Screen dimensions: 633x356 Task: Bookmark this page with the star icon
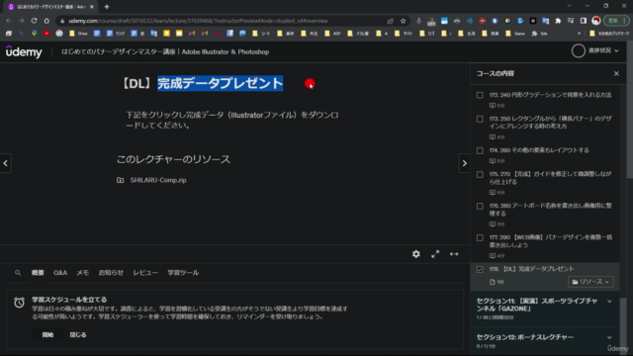[x=403, y=21]
